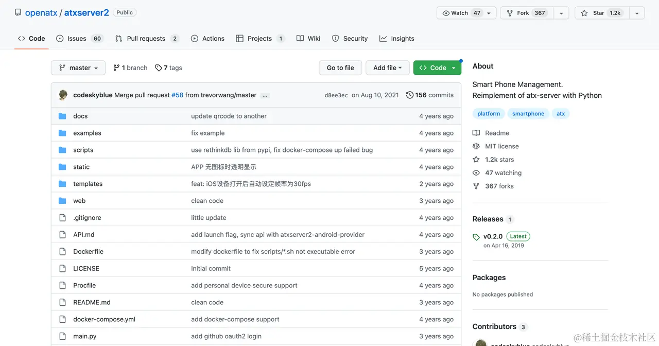Expand the Fork dropdown arrow
The height and width of the screenshot is (346, 659).
click(x=561, y=13)
